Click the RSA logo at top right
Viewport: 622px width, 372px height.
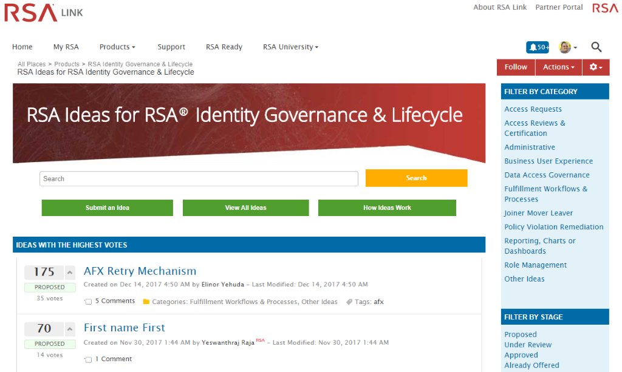pyautogui.click(x=606, y=8)
